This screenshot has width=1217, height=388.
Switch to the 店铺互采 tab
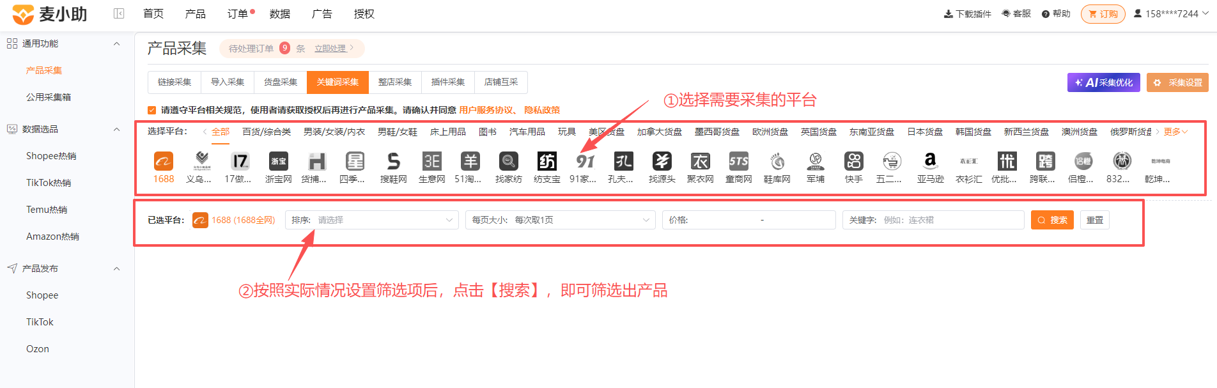coord(501,82)
